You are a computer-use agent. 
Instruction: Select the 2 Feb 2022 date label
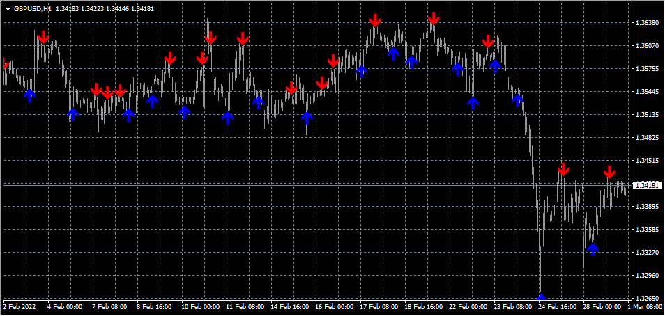(20, 306)
